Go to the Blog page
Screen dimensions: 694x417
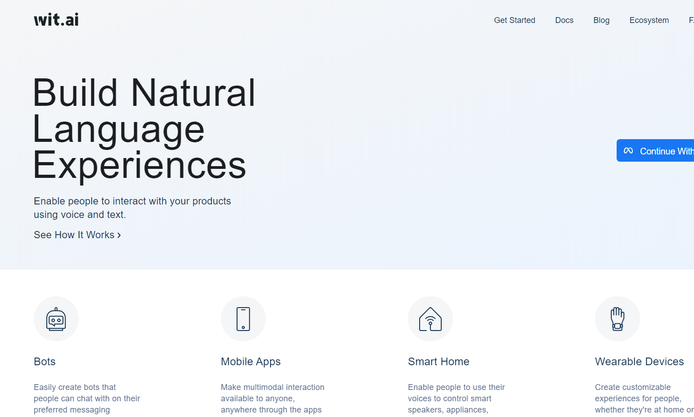(x=601, y=20)
